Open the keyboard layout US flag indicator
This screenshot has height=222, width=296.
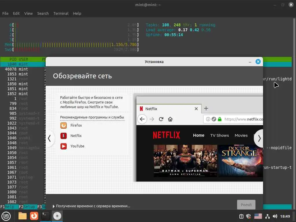point(258,216)
